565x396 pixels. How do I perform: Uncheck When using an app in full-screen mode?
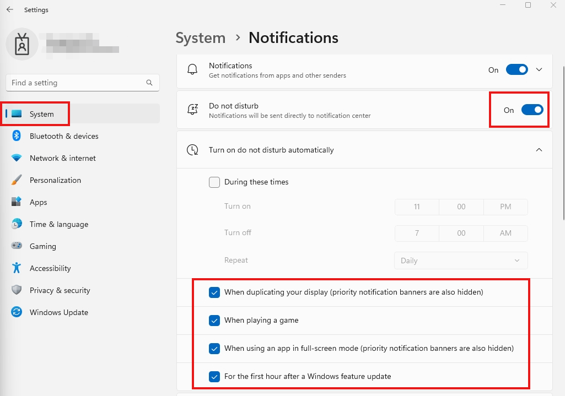(214, 349)
